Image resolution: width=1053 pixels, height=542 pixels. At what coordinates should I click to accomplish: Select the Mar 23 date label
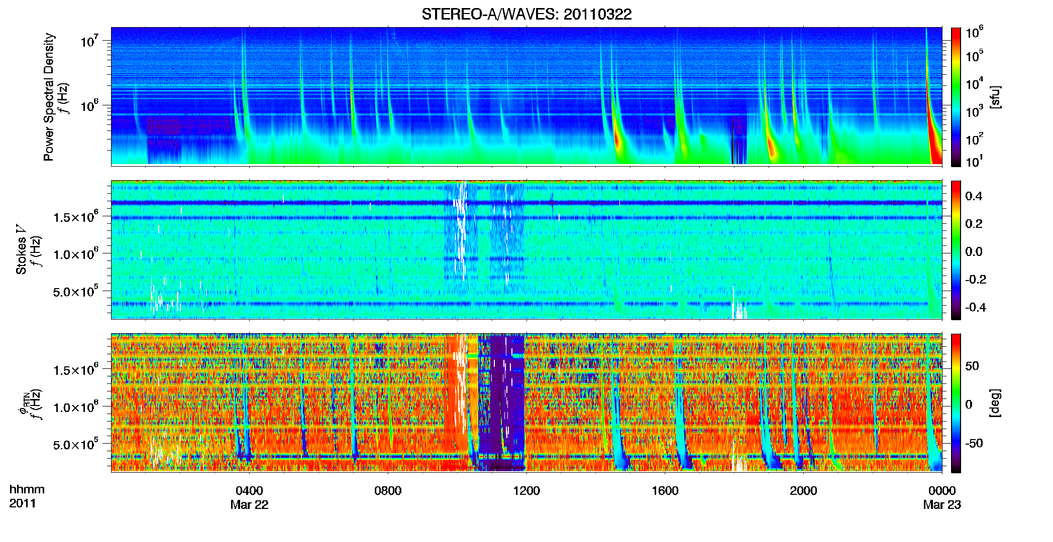942,504
